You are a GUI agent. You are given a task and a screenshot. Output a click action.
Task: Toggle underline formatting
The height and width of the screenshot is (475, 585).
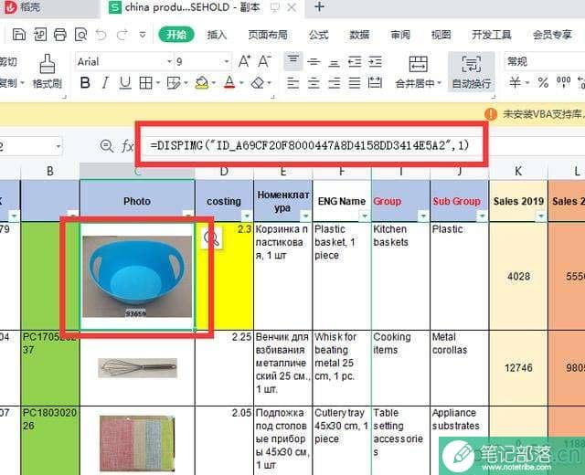(125, 83)
